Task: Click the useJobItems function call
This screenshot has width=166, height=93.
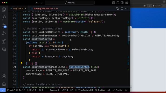Action: (77, 14)
